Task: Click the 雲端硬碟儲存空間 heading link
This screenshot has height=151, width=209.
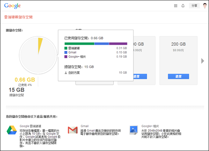Action: 18,17
